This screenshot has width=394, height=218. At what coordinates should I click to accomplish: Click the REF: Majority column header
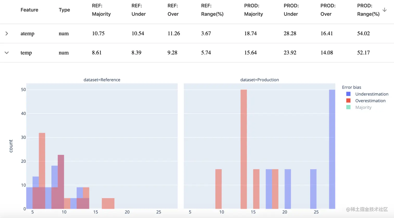click(101, 10)
